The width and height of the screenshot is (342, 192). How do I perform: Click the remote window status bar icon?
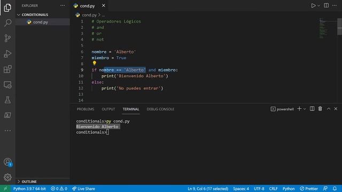[5, 188]
